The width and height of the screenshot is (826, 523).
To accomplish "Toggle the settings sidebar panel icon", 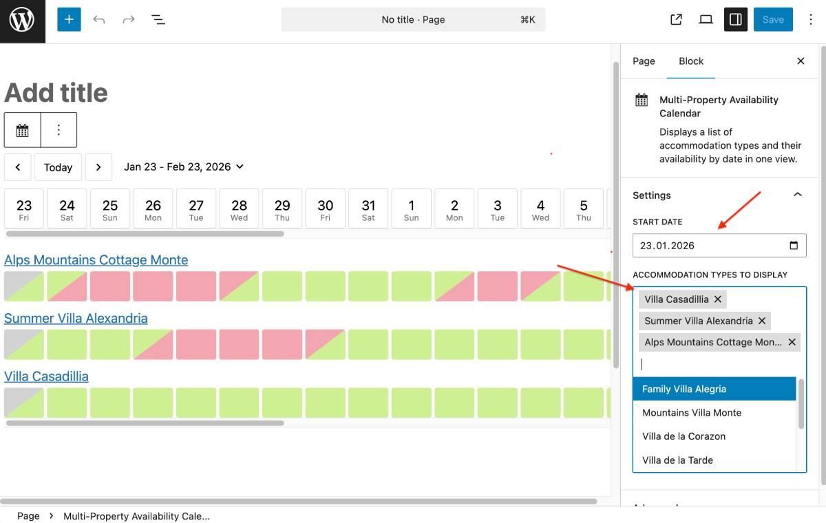I will point(735,19).
